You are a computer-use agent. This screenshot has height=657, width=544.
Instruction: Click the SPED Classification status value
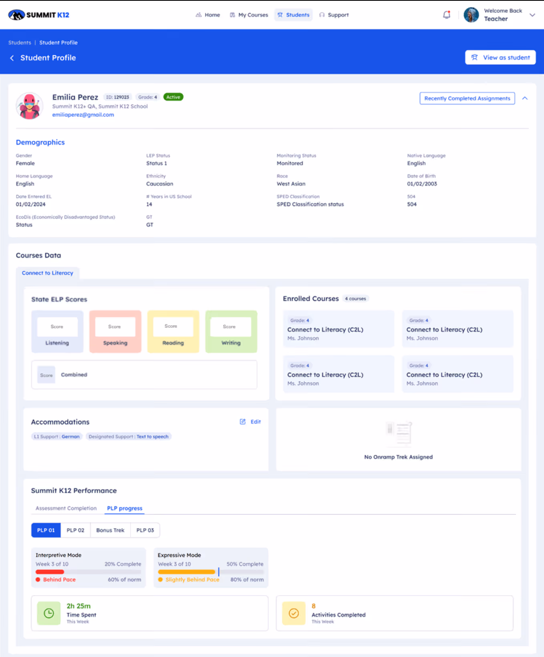pyautogui.click(x=310, y=204)
